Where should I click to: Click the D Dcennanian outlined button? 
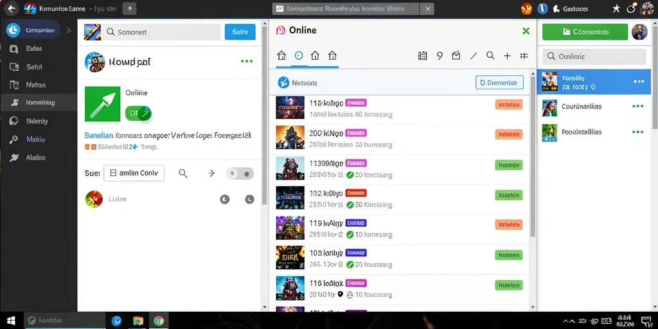tap(499, 83)
